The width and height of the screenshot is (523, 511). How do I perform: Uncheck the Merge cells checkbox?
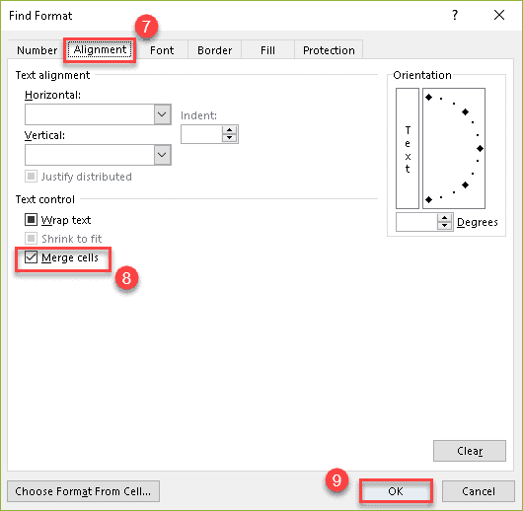pos(31,257)
